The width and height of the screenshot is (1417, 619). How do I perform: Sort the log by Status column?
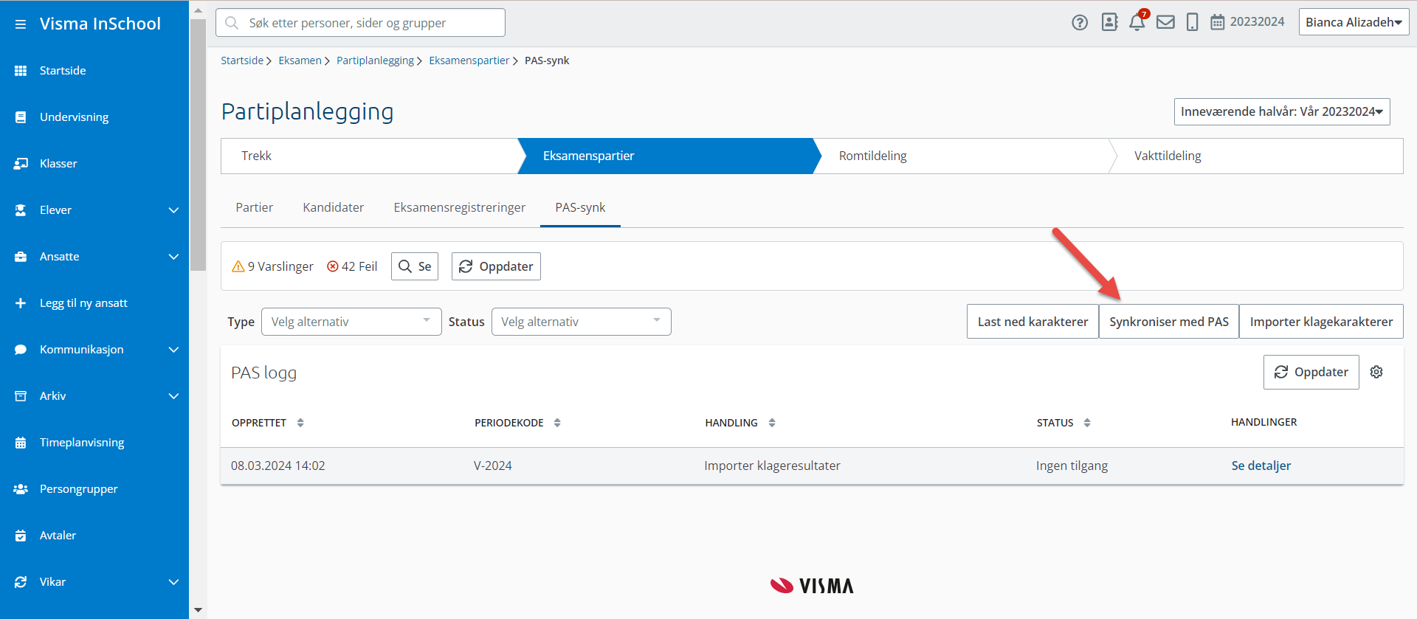pyautogui.click(x=1087, y=423)
